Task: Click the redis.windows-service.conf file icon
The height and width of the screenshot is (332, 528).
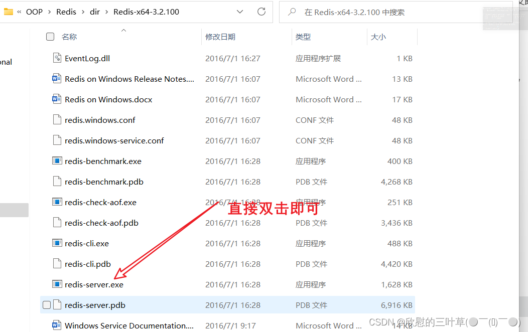Action: (57, 140)
